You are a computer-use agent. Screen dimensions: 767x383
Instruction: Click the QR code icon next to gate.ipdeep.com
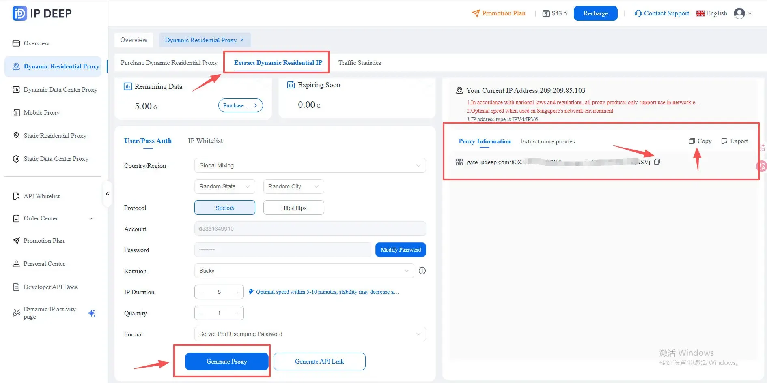tap(459, 162)
